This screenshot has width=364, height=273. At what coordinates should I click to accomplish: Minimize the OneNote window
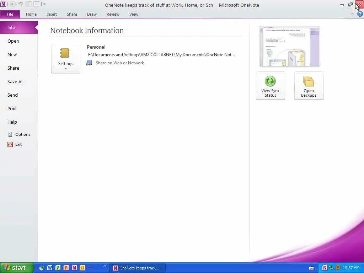342,5
